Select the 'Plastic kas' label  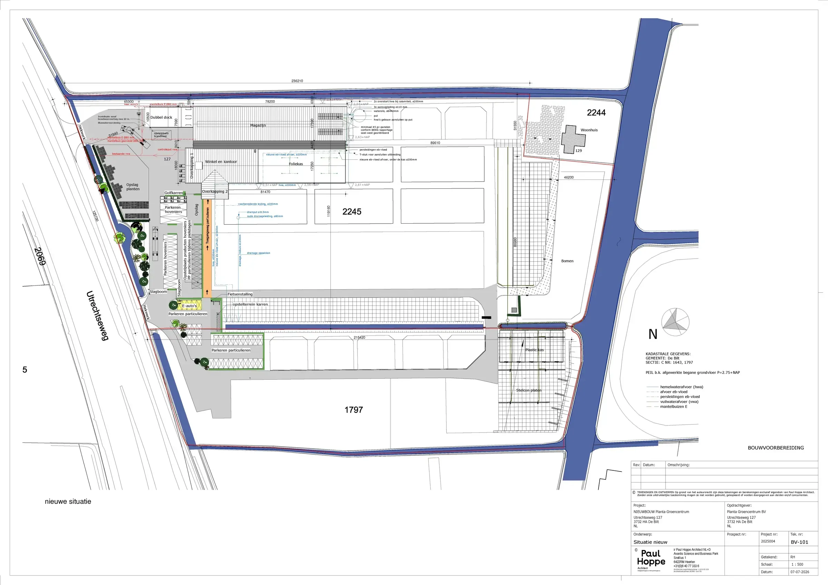[x=534, y=350]
